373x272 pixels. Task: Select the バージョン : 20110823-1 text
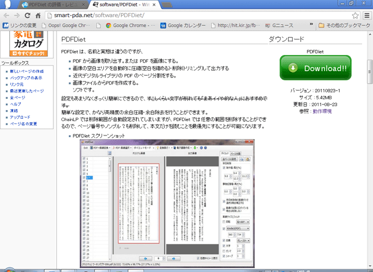315,91
